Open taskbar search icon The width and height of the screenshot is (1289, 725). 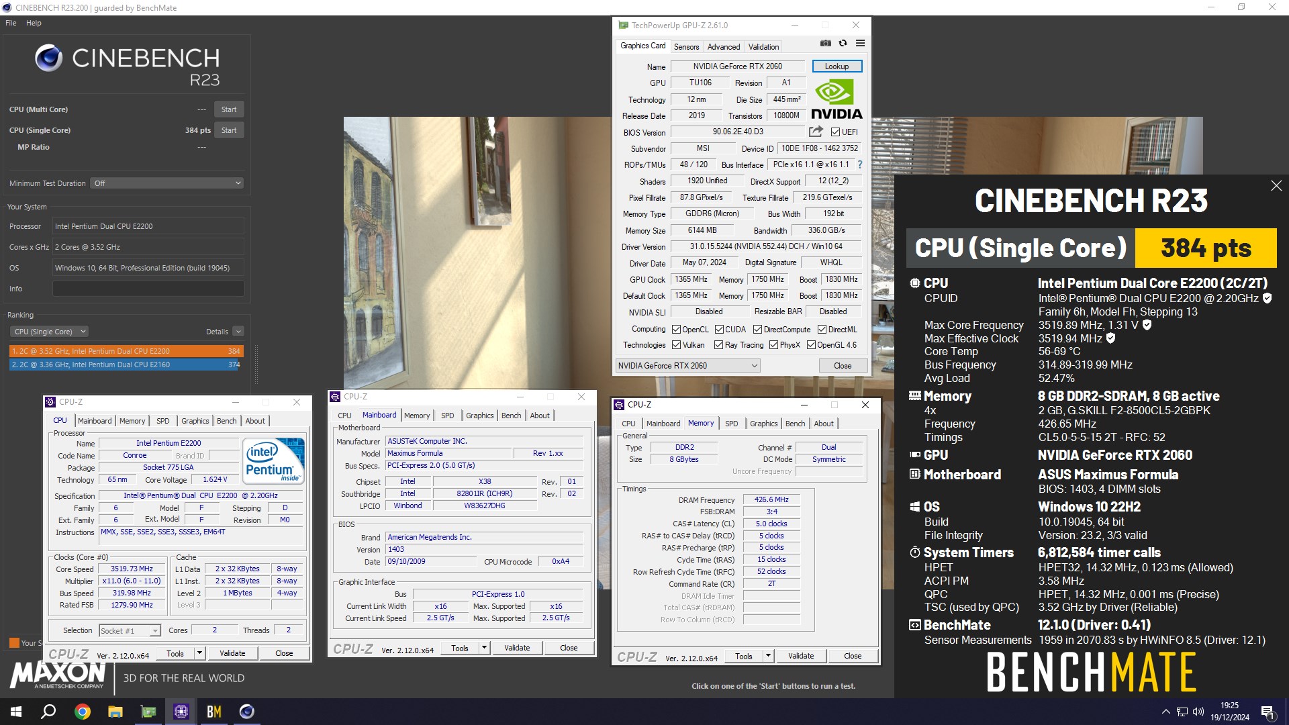click(48, 712)
